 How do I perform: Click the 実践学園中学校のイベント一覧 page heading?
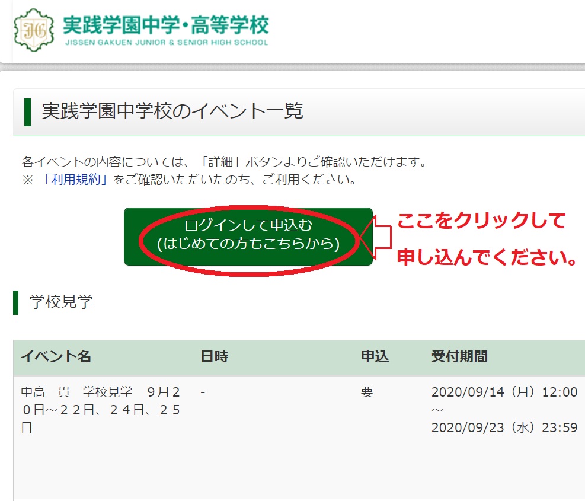(x=172, y=111)
